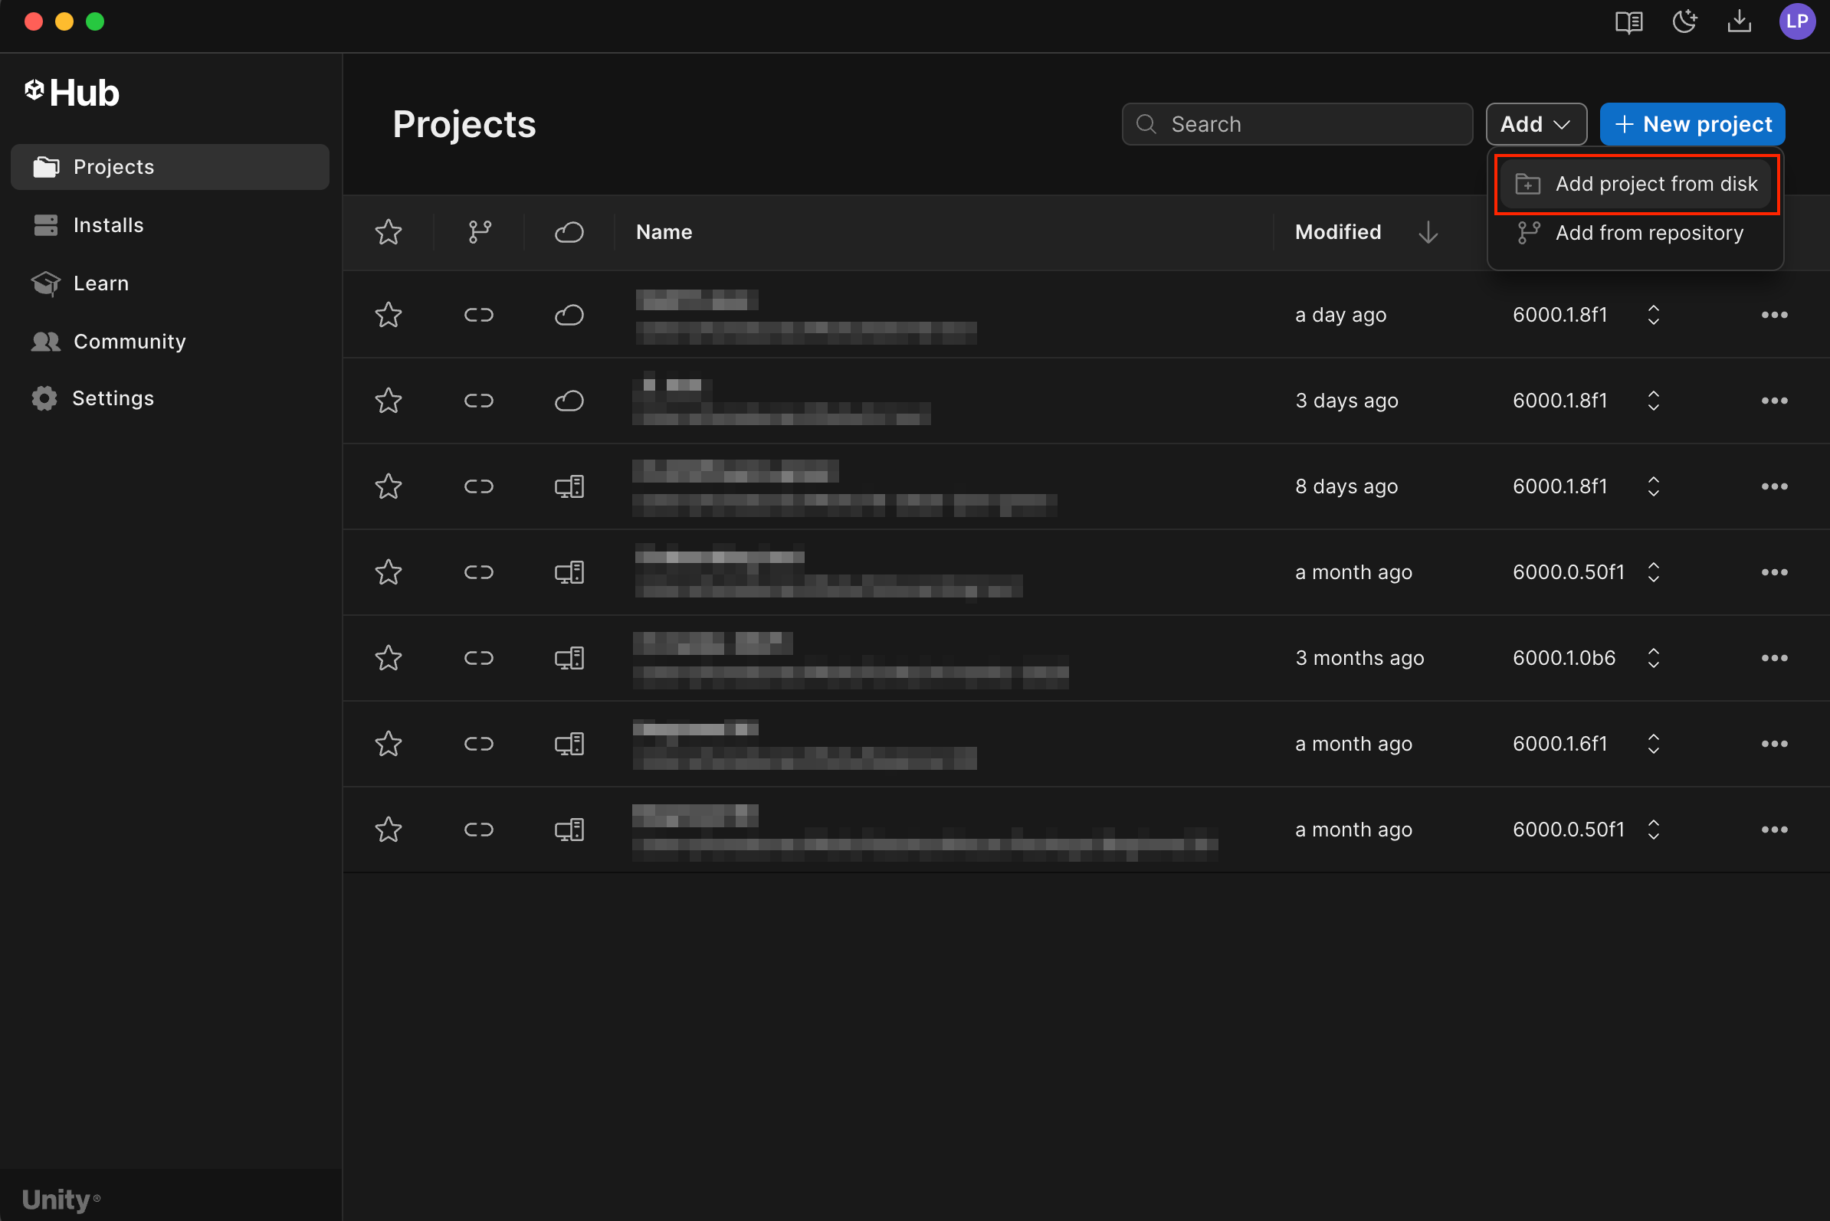The image size is (1830, 1221).
Task: Open the downloads icon in title bar
Action: 1739,21
